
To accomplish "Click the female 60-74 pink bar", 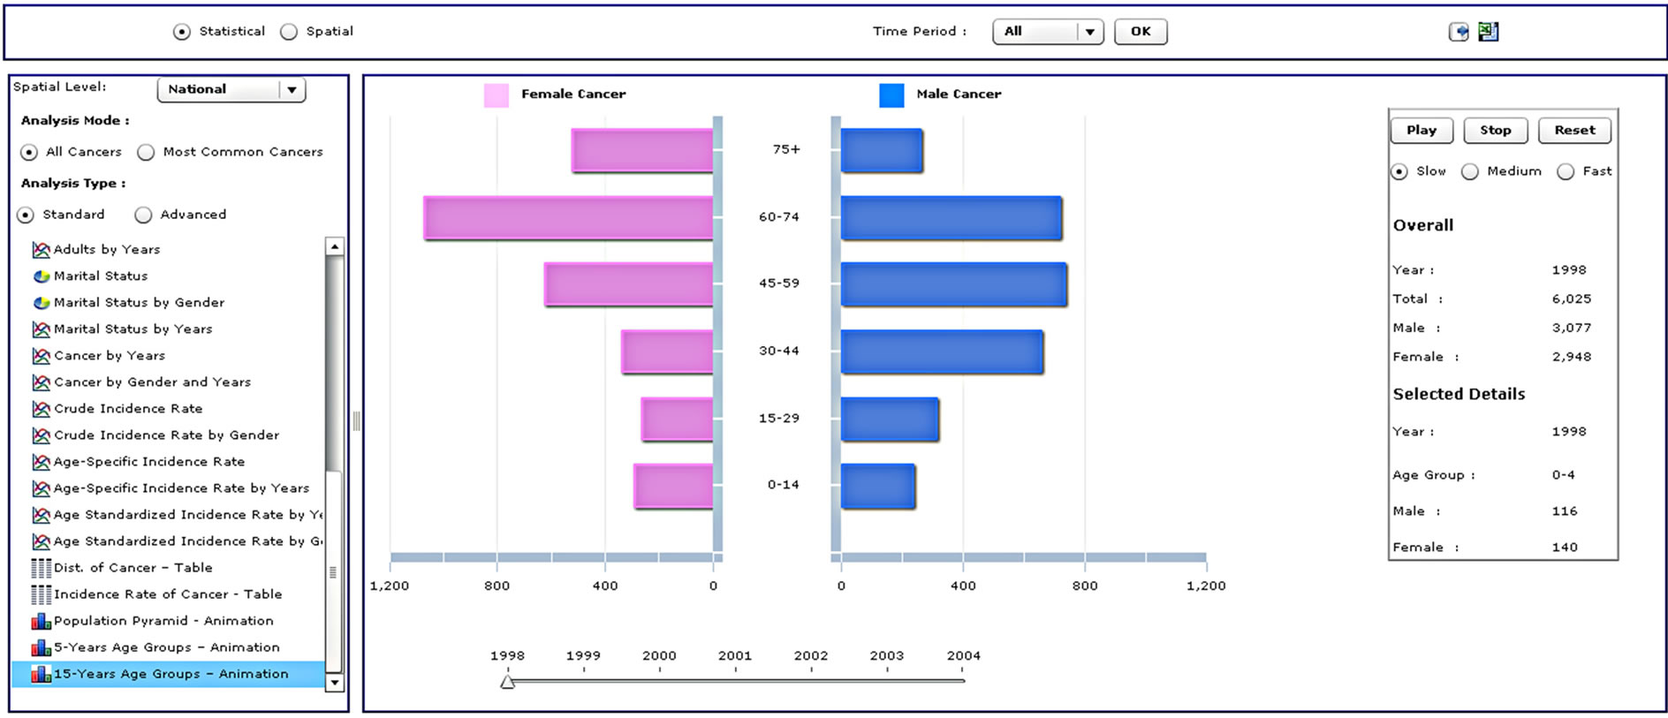I will click(x=568, y=218).
